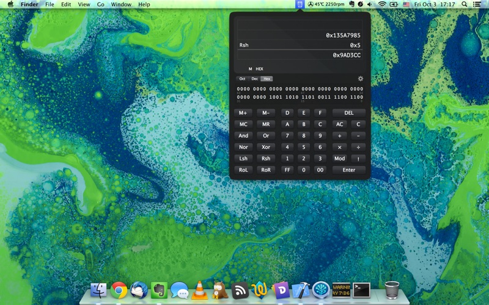Open the RSS reader app in dock
This screenshot has height=305, width=489.
pos(240,291)
